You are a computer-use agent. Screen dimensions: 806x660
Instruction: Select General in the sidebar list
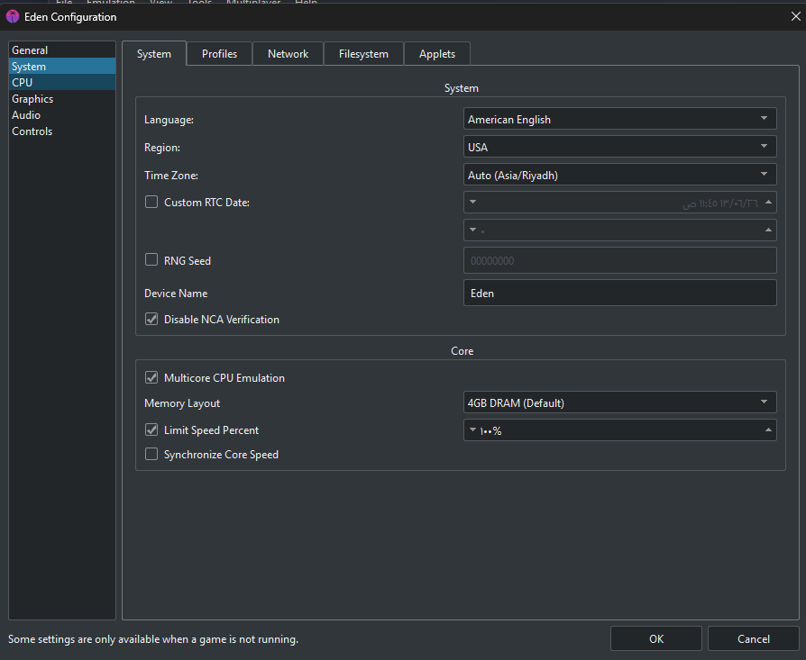(x=61, y=50)
